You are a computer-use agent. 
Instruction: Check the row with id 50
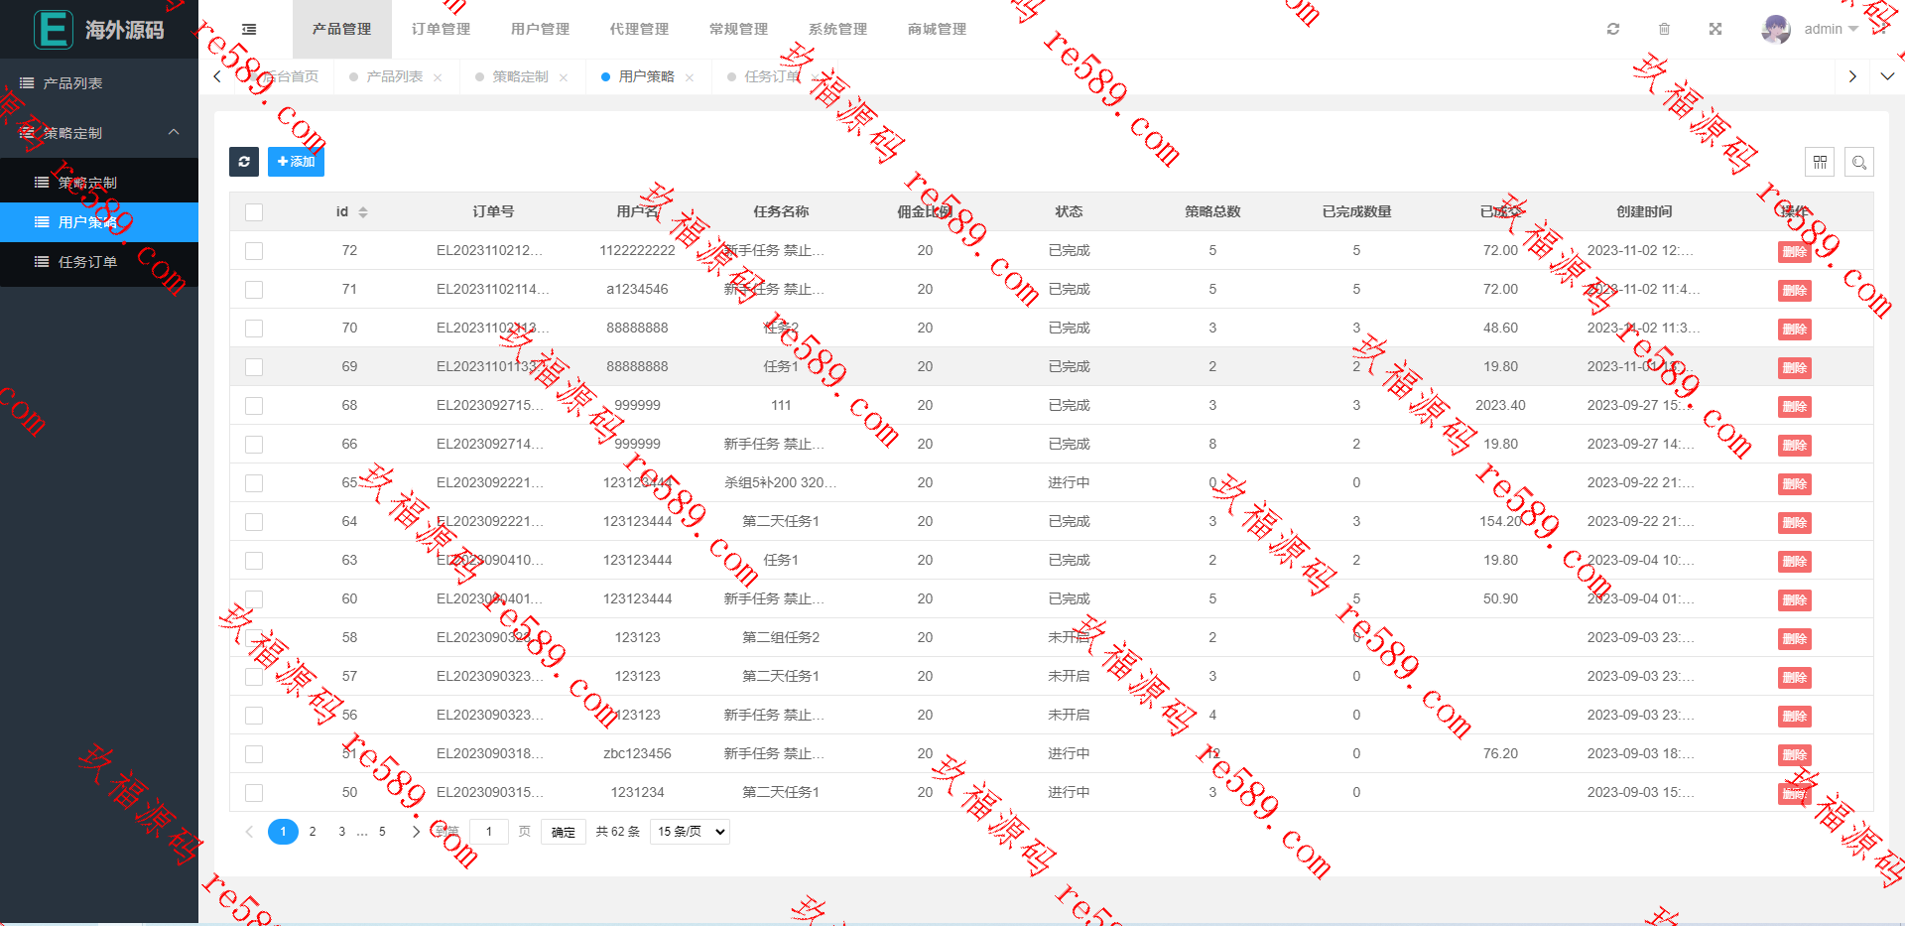[x=254, y=793]
